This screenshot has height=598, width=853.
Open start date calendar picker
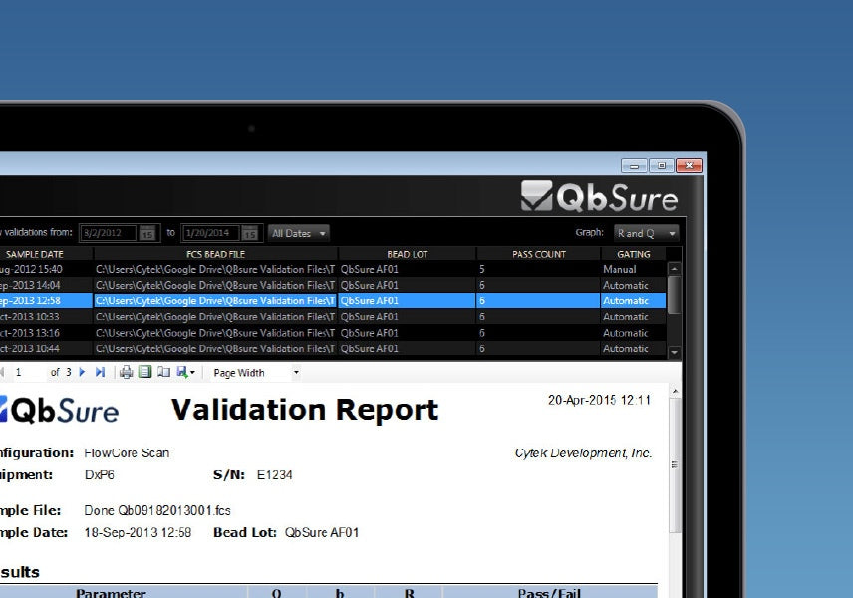pyautogui.click(x=146, y=233)
